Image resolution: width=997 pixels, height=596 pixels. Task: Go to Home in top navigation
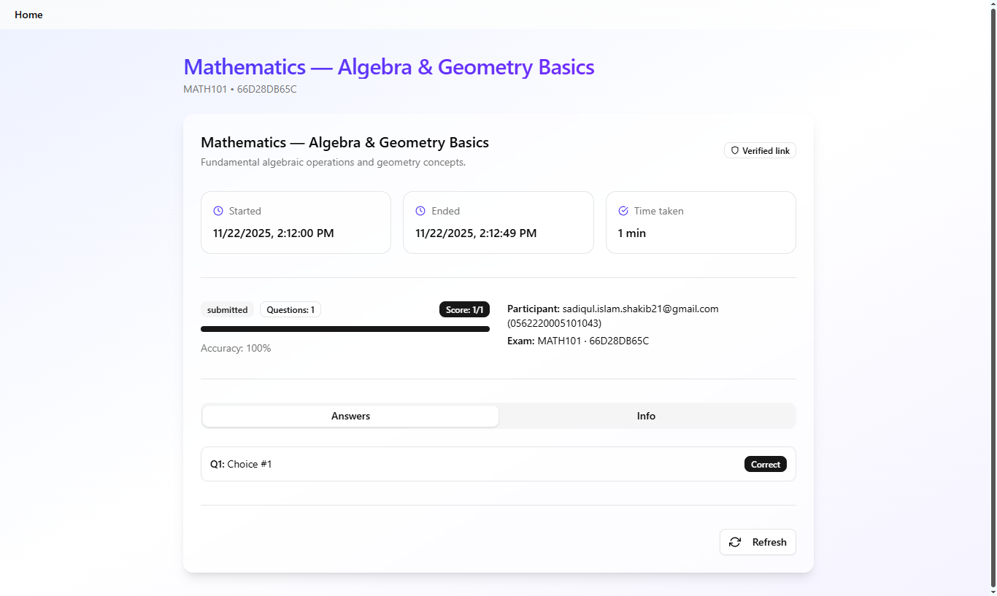point(28,15)
